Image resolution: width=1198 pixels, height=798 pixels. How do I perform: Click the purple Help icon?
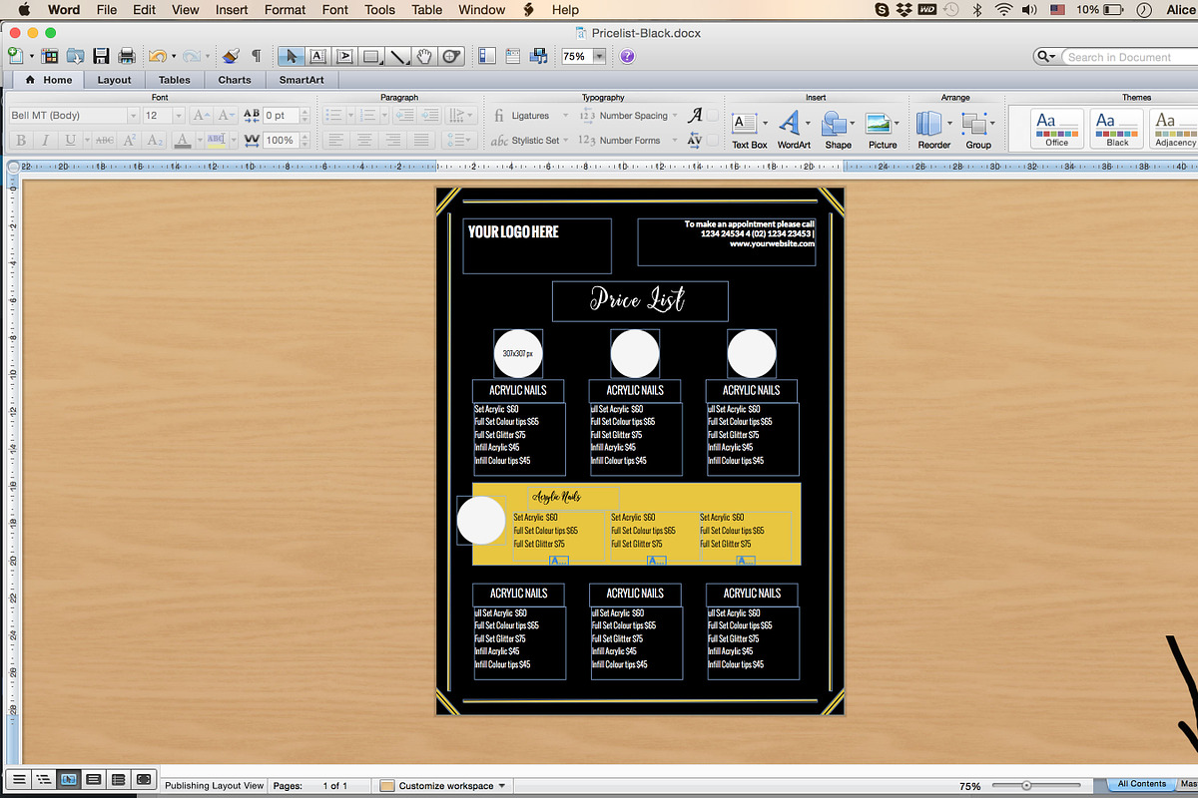(x=627, y=56)
